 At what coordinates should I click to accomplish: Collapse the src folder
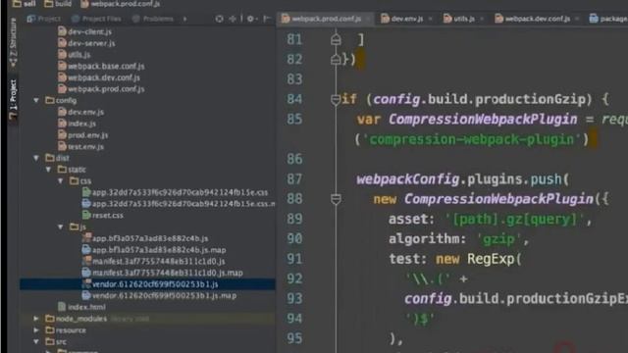coord(36,342)
